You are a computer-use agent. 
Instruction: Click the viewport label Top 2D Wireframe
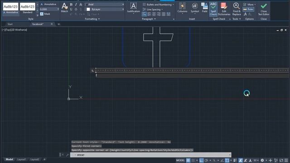coord(14,30)
